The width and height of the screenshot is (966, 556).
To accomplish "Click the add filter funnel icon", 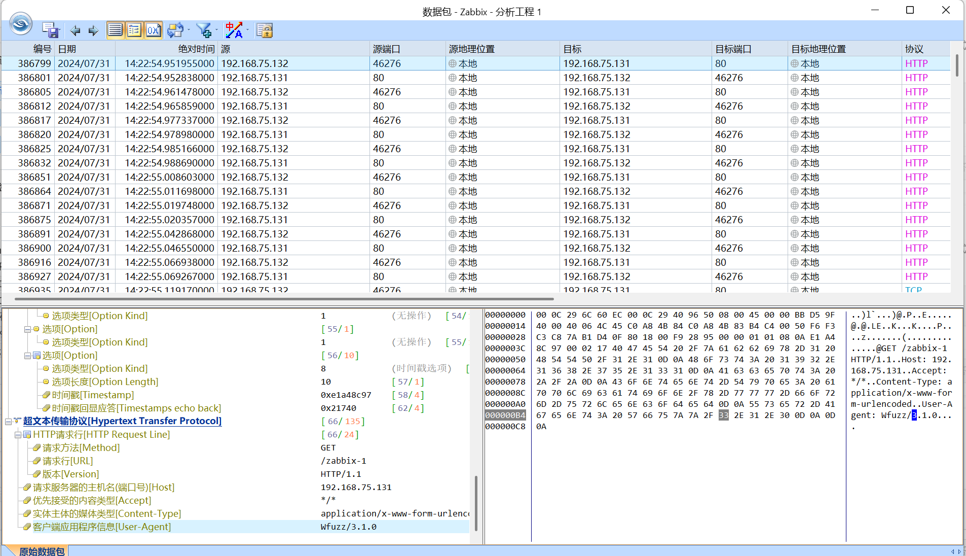I will 204,30.
